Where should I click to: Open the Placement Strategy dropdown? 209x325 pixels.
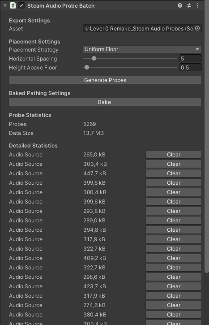pyautogui.click(x=142, y=49)
